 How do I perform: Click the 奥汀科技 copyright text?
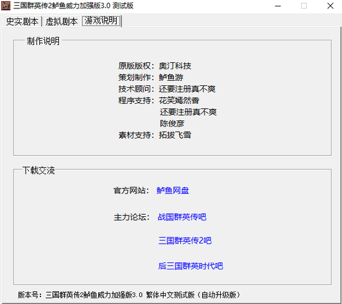click(175, 65)
